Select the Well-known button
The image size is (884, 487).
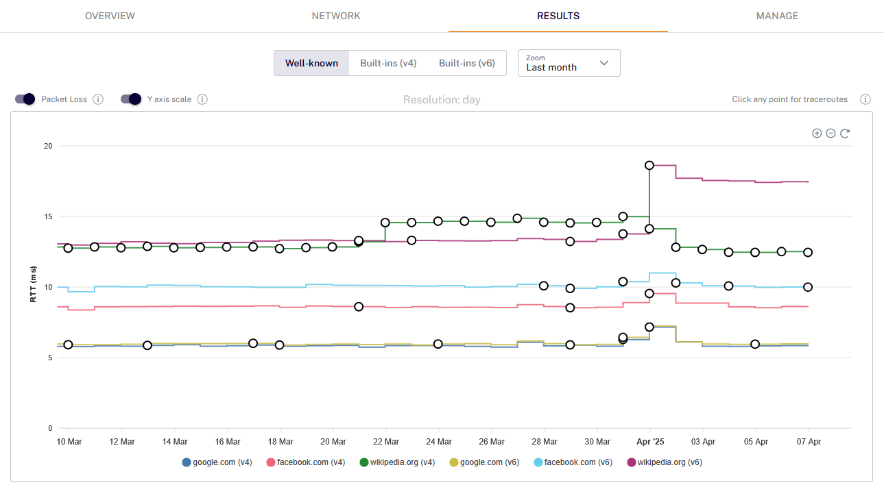pos(312,63)
